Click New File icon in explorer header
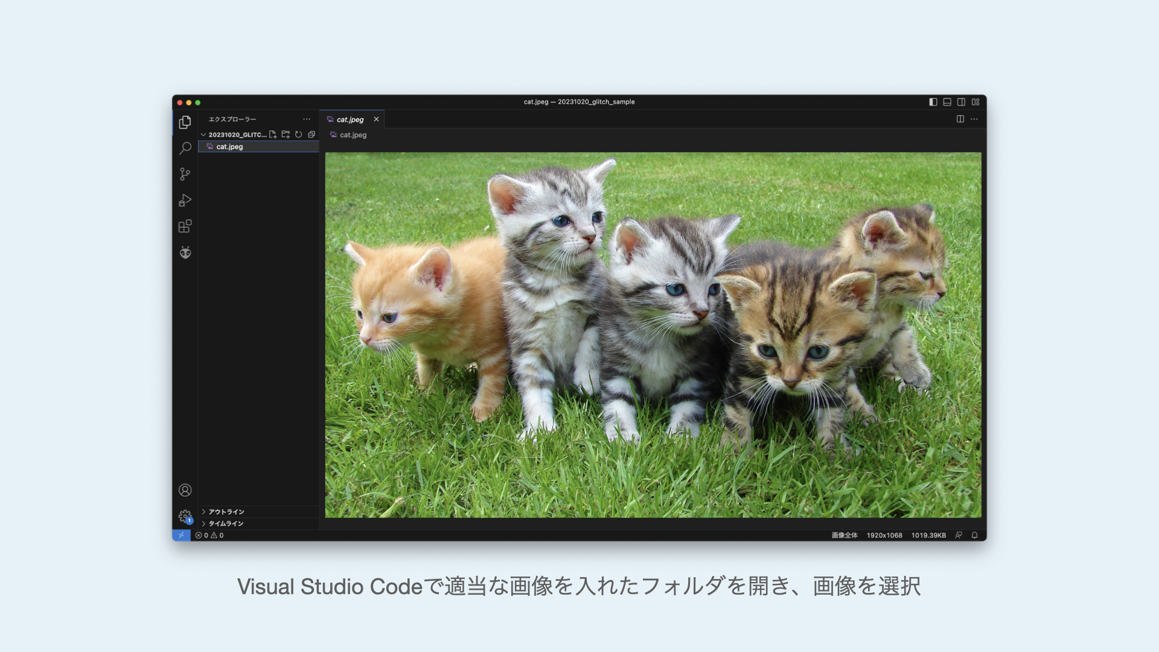 (x=273, y=135)
